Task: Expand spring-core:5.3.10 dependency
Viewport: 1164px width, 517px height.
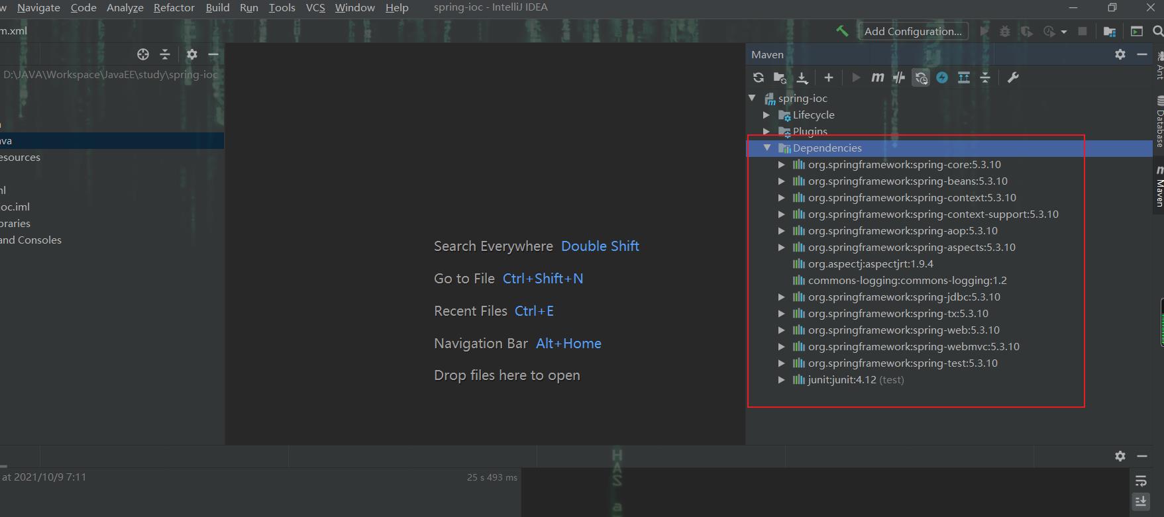Action: click(x=782, y=164)
